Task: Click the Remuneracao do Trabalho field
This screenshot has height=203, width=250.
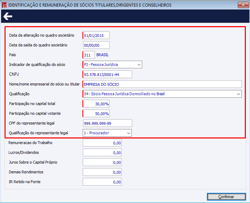Action: (102, 143)
